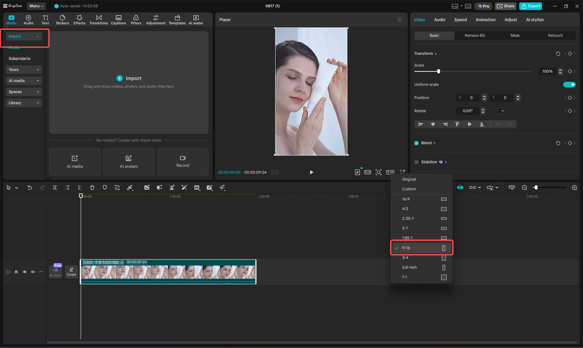
Task: Turn off Uniform scale toggle
Action: [569, 85]
